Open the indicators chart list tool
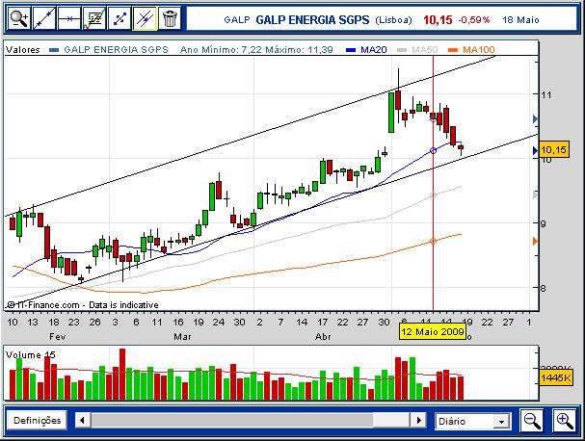The width and height of the screenshot is (585, 441). [x=94, y=18]
